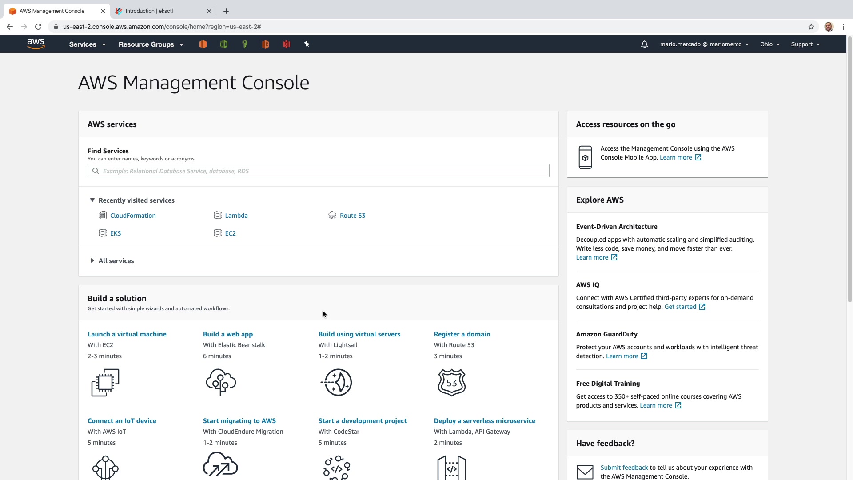The height and width of the screenshot is (480, 853).
Task: Open the Ohio region dropdown
Action: (x=769, y=44)
